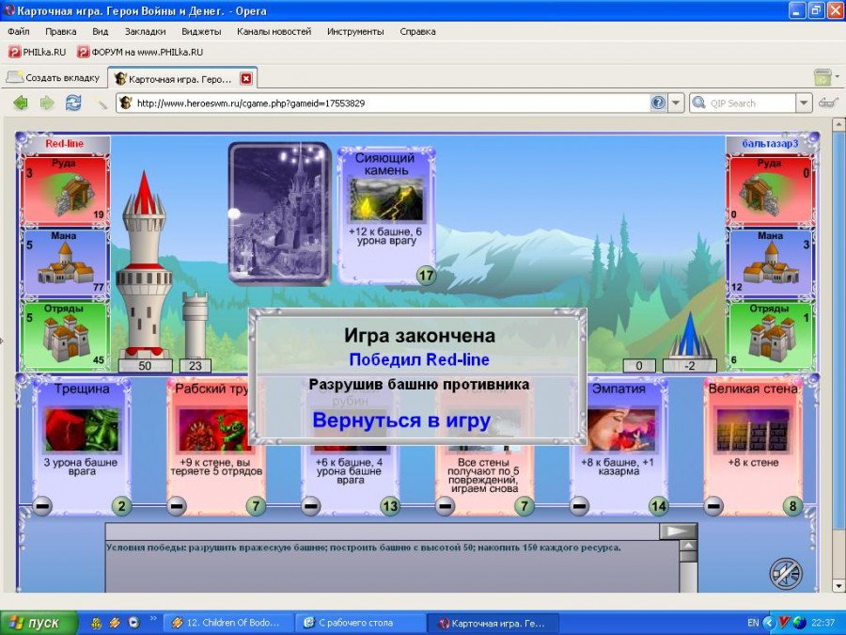Click the red V tray icon
This screenshot has width=846, height=635.
coord(785,623)
